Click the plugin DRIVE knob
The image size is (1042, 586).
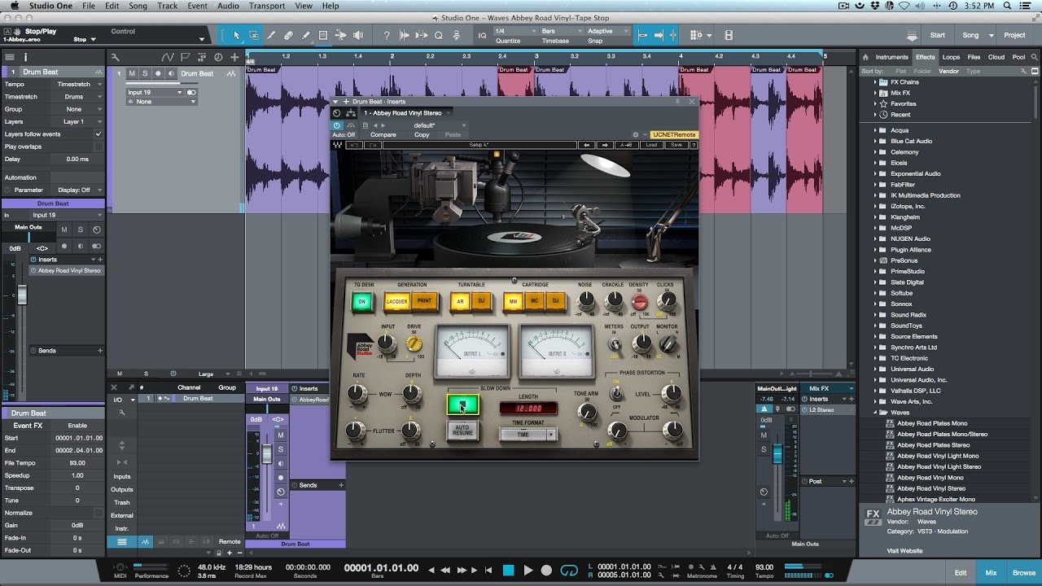(414, 345)
